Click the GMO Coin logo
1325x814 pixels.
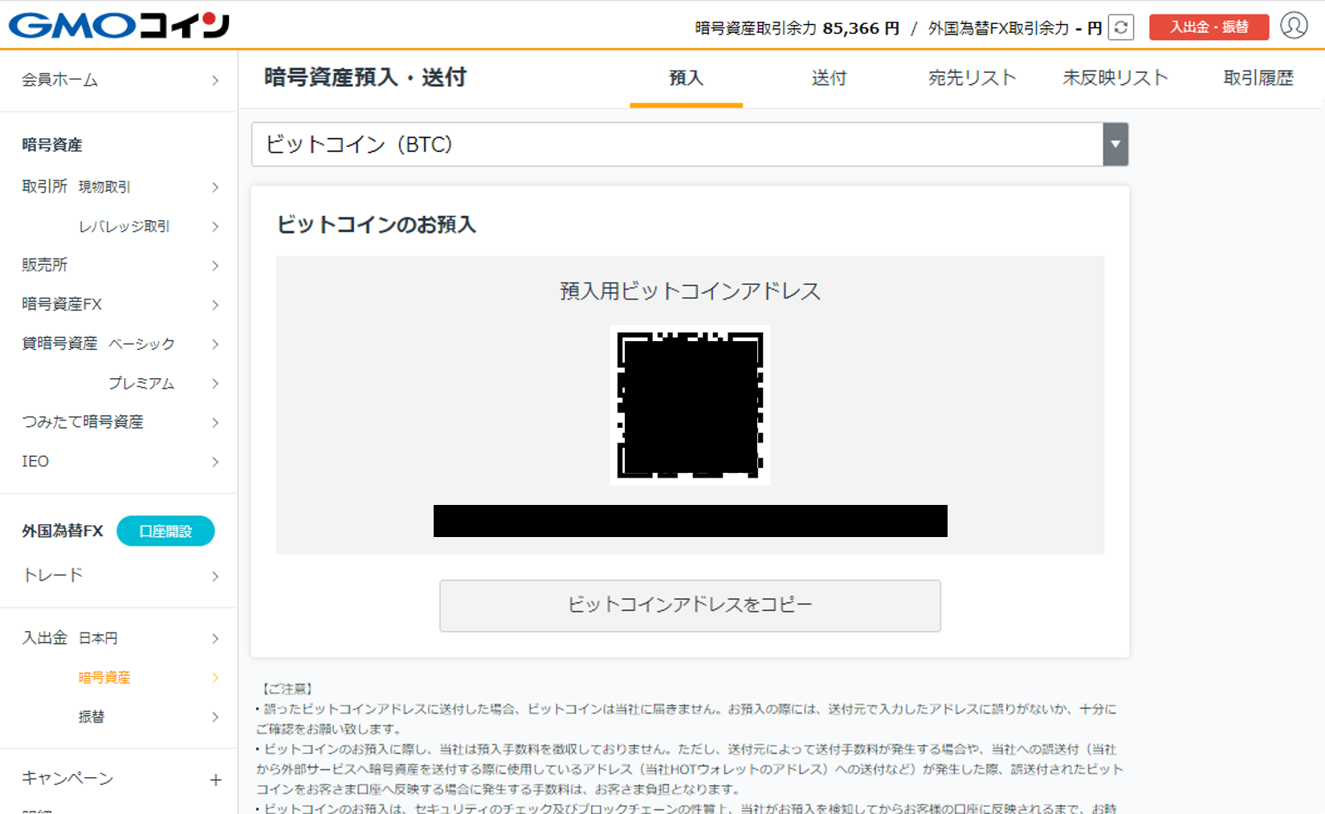(119, 26)
